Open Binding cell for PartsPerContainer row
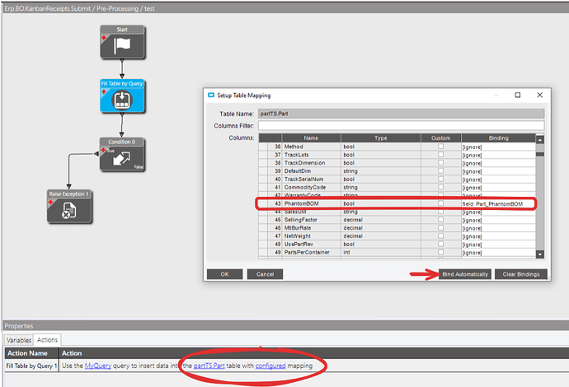The image size is (569, 387). coord(498,253)
